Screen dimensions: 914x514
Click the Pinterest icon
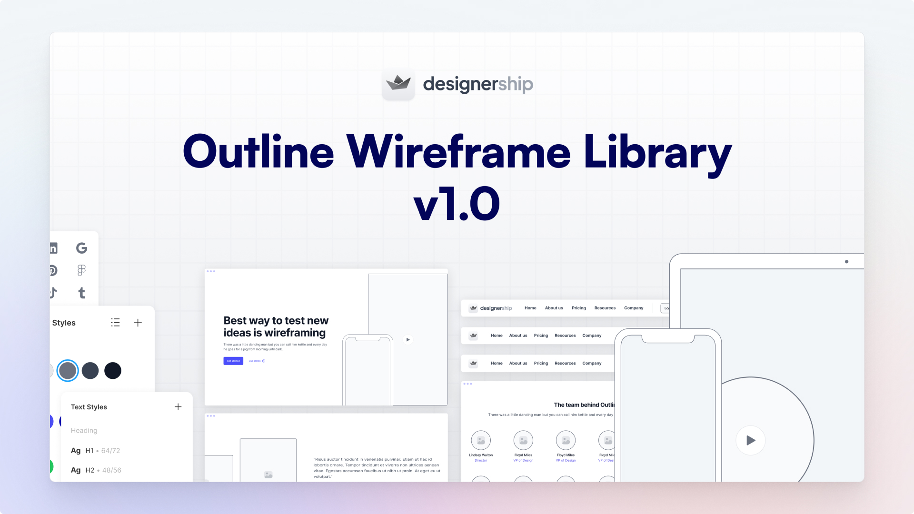[52, 270]
